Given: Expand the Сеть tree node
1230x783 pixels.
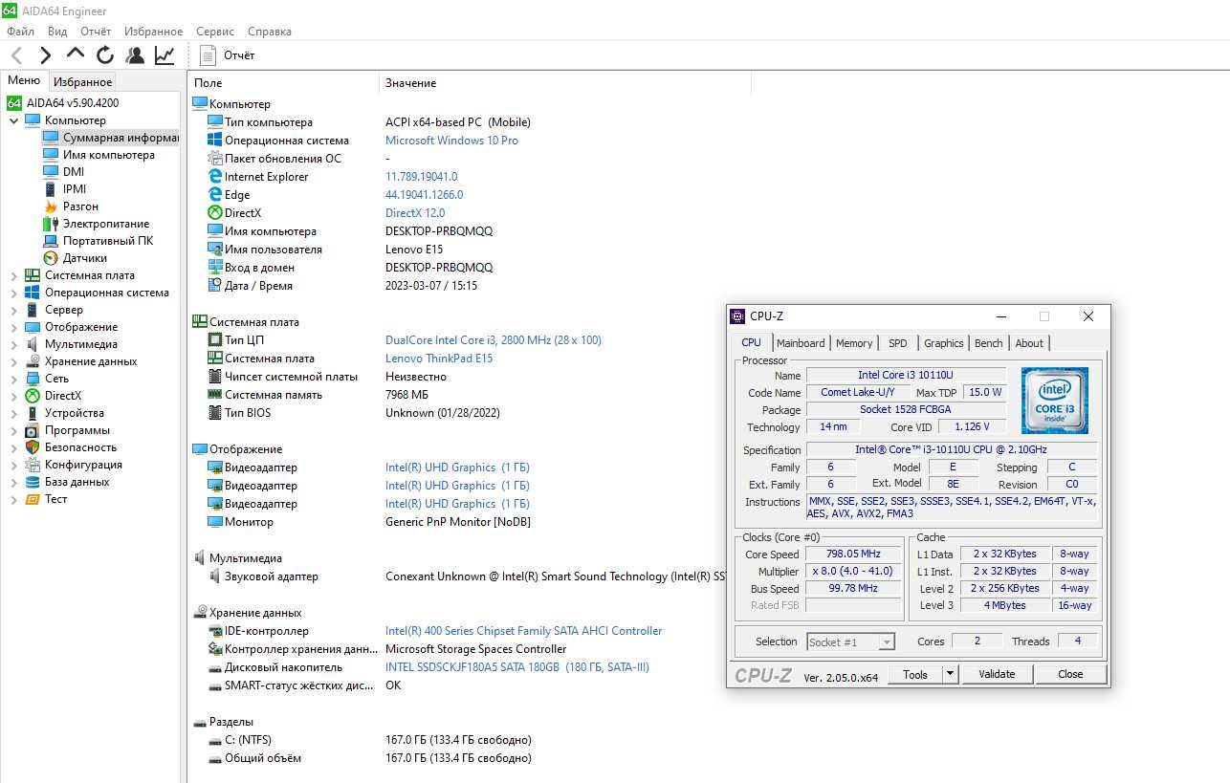Looking at the screenshot, I should pyautogui.click(x=13, y=379).
